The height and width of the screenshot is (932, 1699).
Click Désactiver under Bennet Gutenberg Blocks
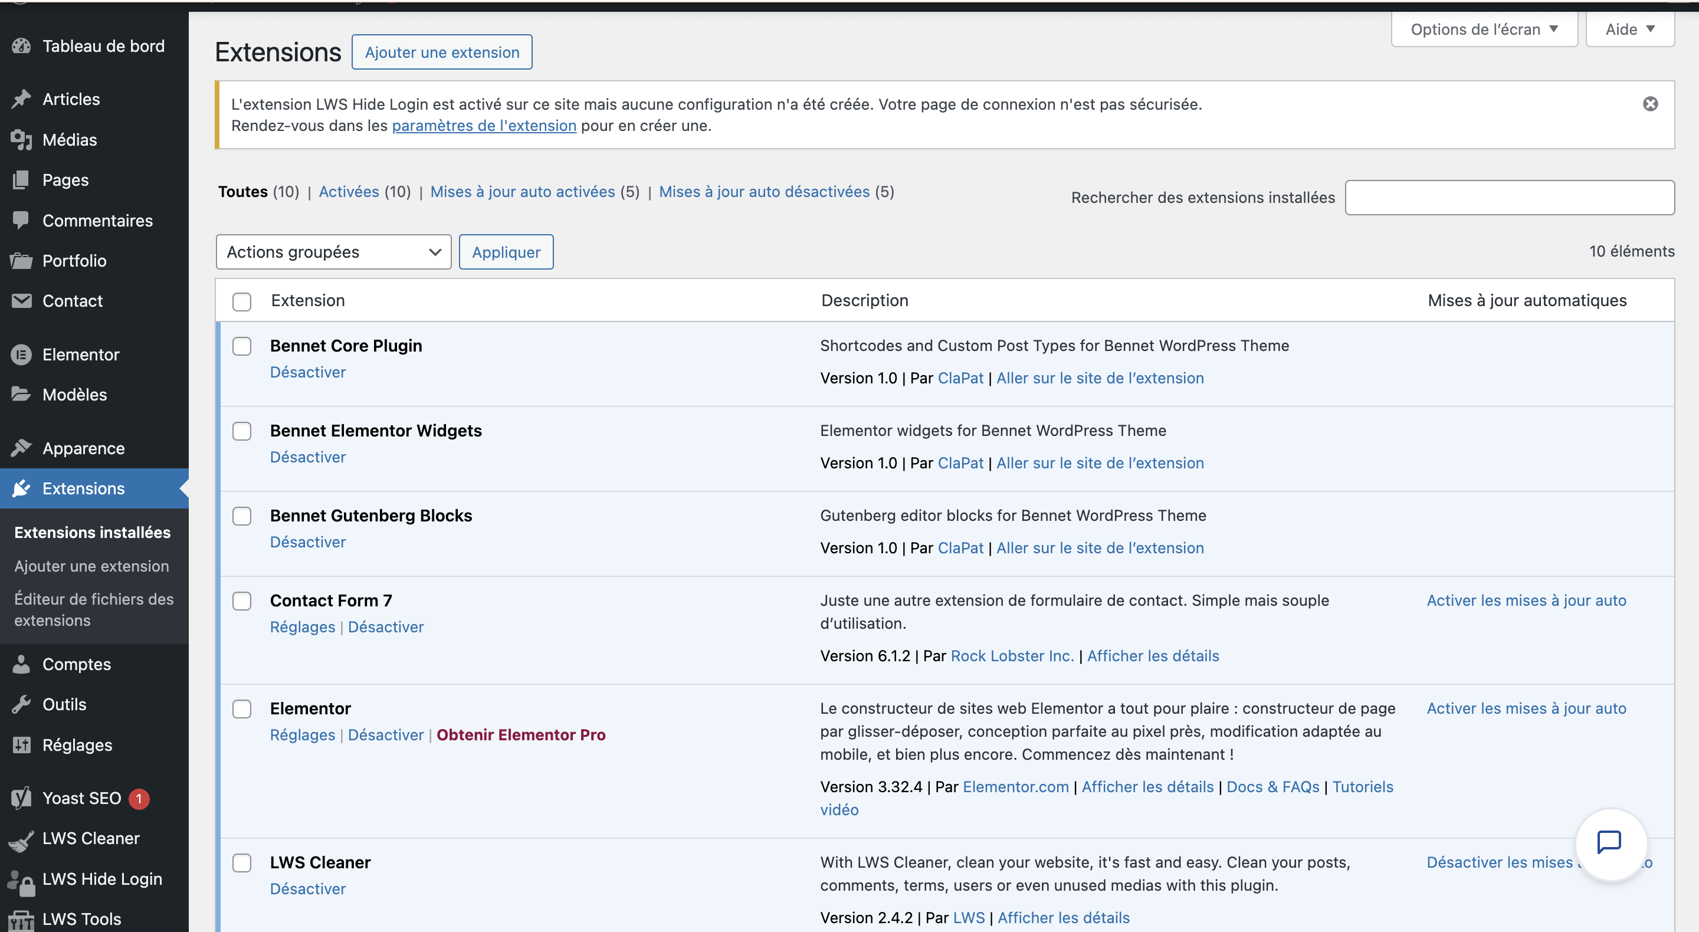pyautogui.click(x=307, y=542)
